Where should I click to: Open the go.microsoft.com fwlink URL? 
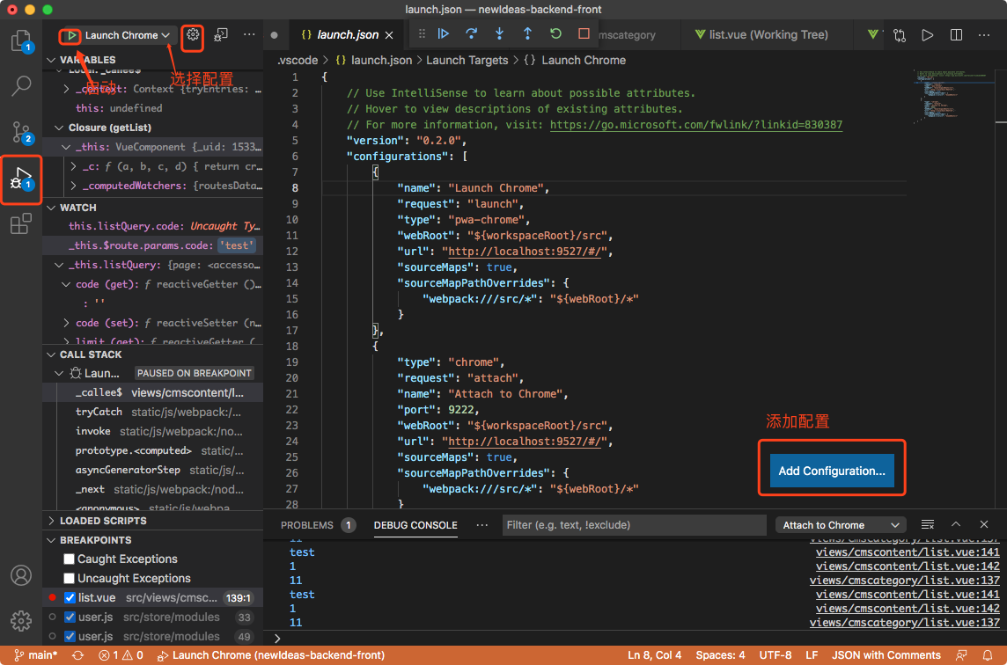tap(695, 125)
